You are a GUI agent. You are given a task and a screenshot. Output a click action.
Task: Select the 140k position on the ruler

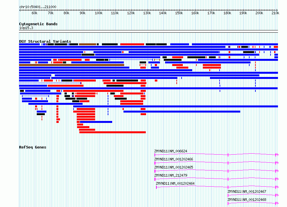click(x=163, y=13)
